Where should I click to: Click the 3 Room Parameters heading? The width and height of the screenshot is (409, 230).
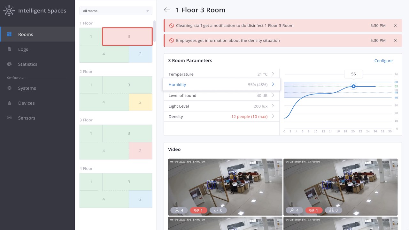pos(190,60)
